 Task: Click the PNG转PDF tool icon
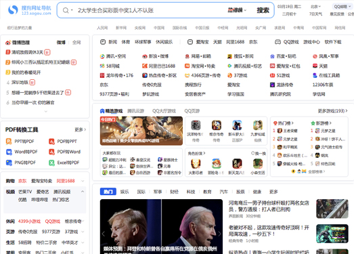9,163
